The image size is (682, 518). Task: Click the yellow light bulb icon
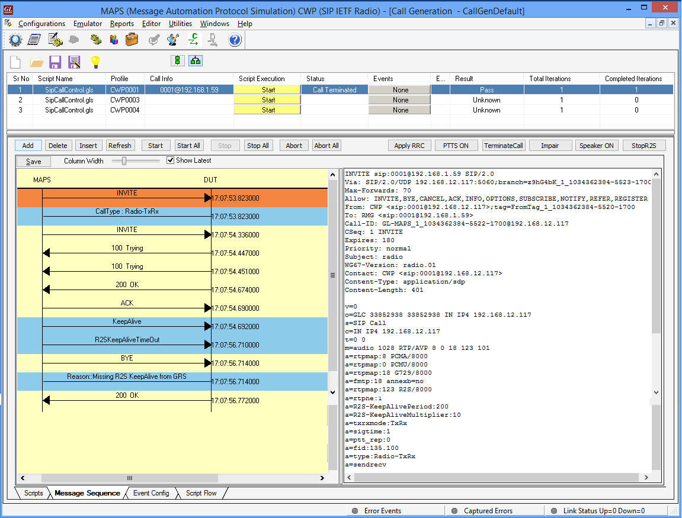click(x=95, y=62)
